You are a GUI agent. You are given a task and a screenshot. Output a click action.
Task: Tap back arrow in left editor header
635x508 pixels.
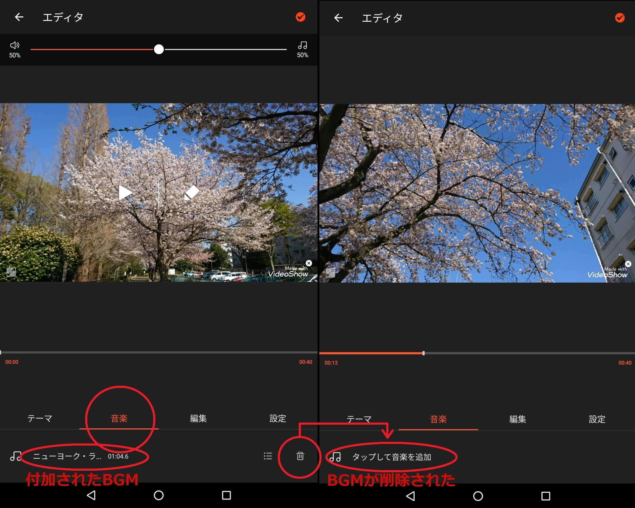point(19,17)
